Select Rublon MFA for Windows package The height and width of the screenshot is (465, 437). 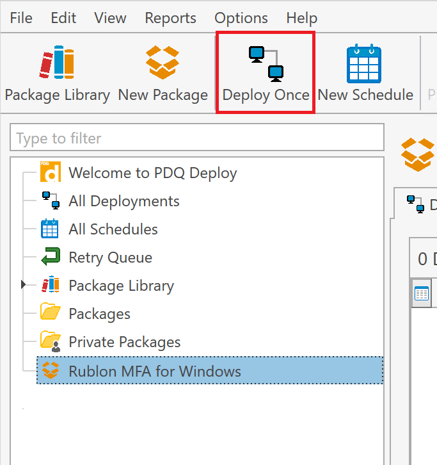[x=154, y=371]
